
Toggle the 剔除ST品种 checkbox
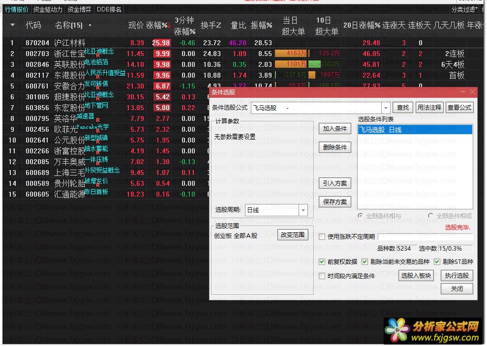[x=437, y=262]
